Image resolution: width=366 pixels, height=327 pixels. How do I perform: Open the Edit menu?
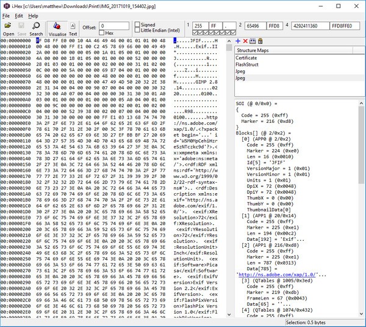coord(19,16)
